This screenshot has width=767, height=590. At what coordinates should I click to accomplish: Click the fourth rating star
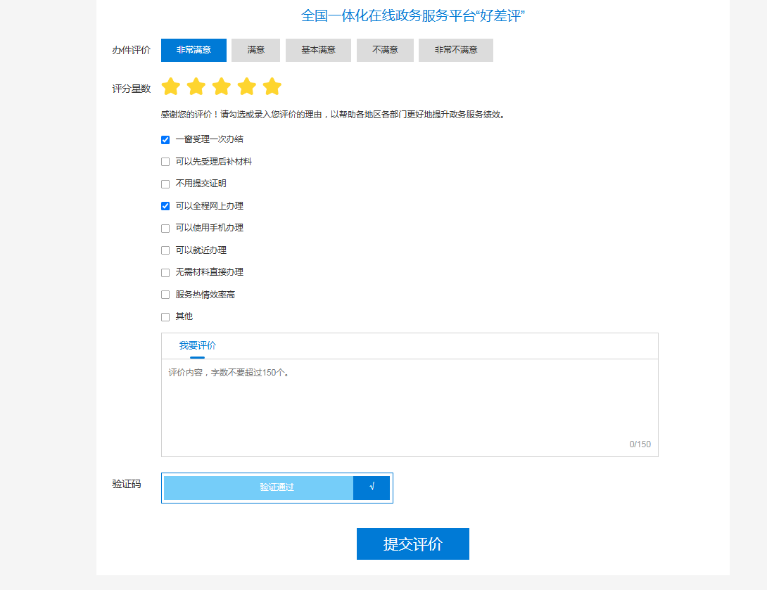(246, 86)
